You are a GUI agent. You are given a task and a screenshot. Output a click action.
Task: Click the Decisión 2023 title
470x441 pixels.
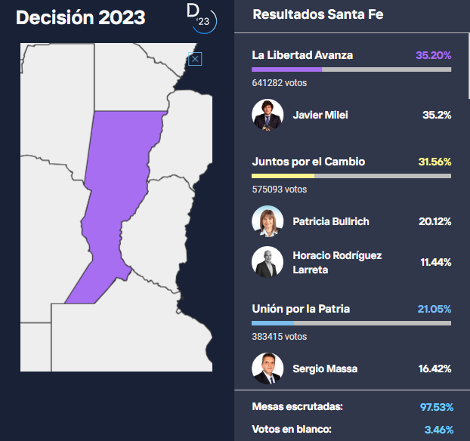(80, 18)
